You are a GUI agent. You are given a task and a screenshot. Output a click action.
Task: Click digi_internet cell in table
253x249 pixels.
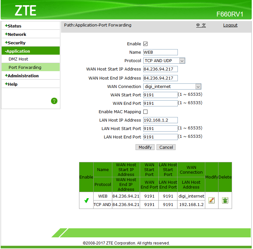tap(192, 197)
